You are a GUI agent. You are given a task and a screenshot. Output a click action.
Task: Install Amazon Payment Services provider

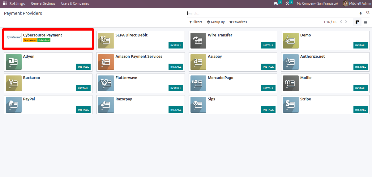point(176,67)
